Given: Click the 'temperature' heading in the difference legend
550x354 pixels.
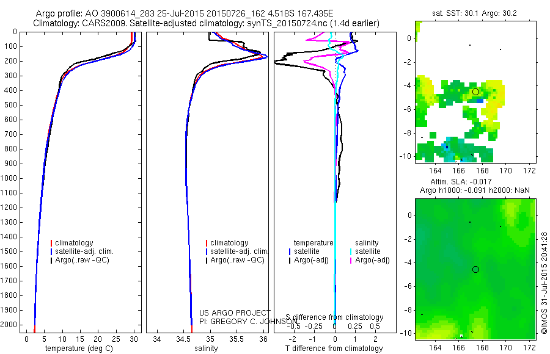Looking at the screenshot, I should point(313,243).
